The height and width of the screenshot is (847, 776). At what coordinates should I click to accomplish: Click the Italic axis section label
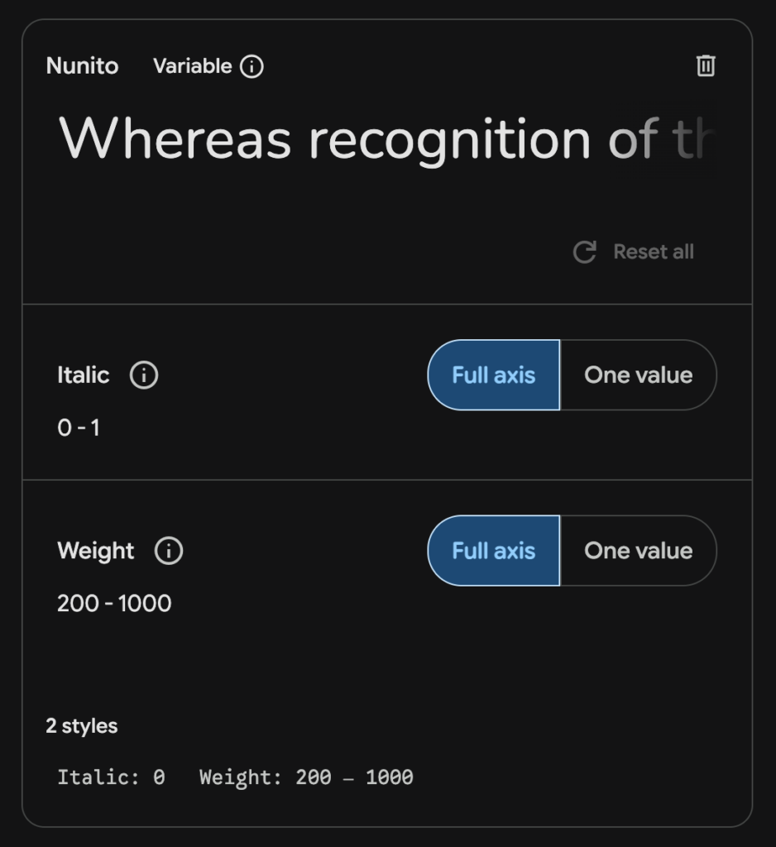point(84,376)
